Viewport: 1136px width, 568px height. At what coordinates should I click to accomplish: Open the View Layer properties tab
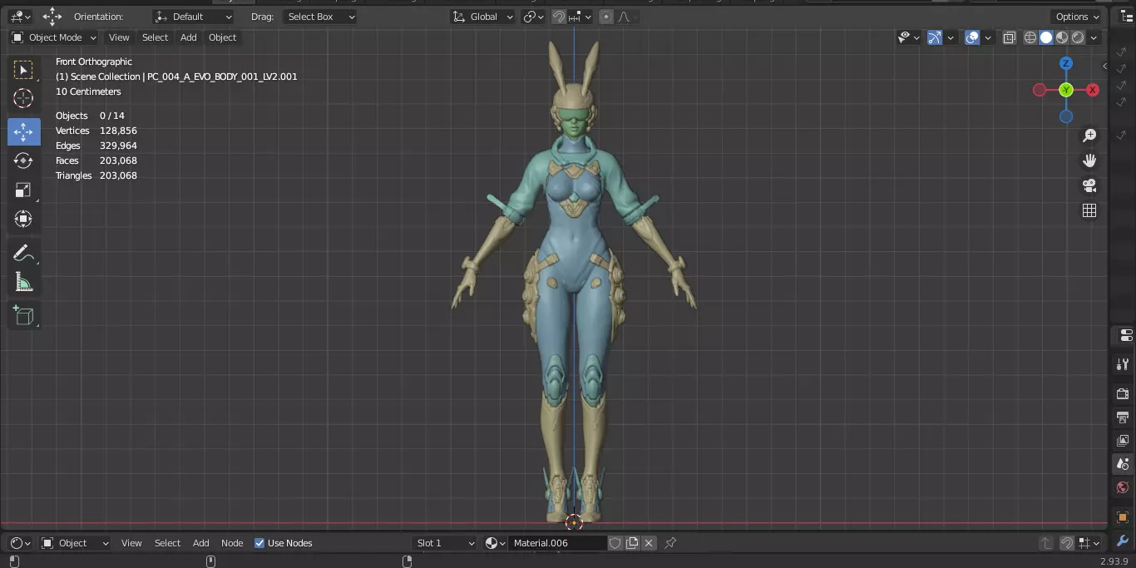coord(1123,440)
